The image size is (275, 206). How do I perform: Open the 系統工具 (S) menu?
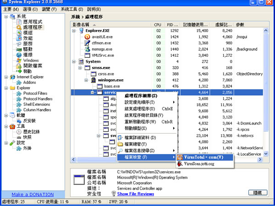pos(72,9)
